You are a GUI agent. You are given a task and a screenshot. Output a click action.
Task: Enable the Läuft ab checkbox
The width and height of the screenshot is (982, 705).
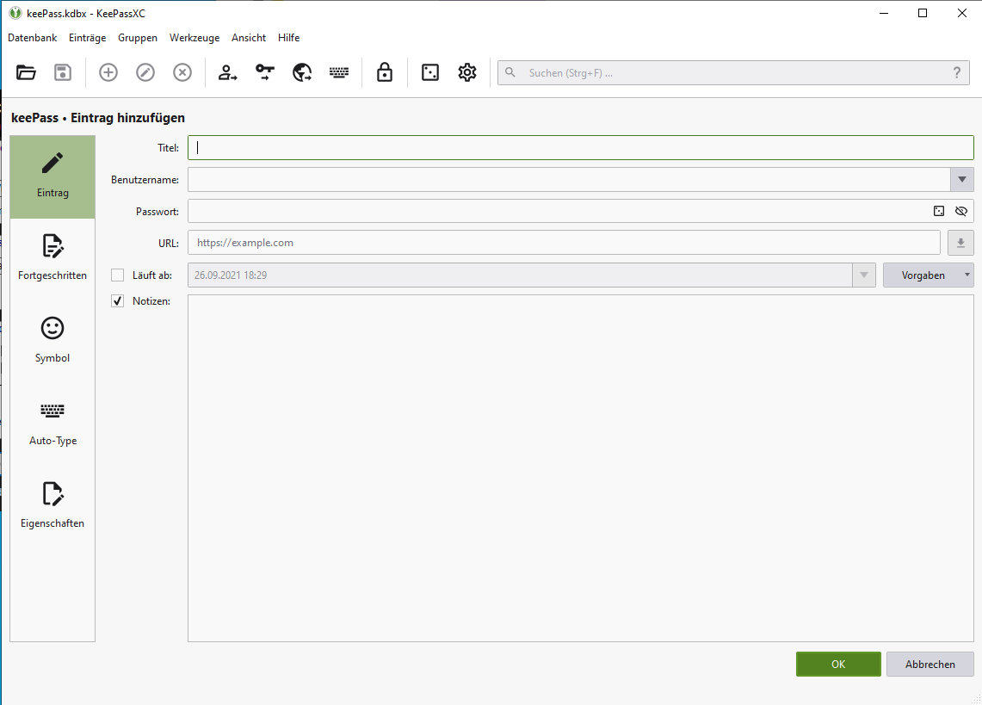pyautogui.click(x=118, y=275)
